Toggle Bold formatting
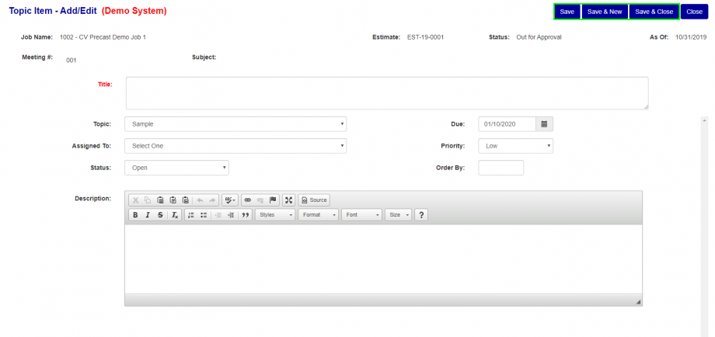Screen dimensions: 715x337 click(x=135, y=215)
